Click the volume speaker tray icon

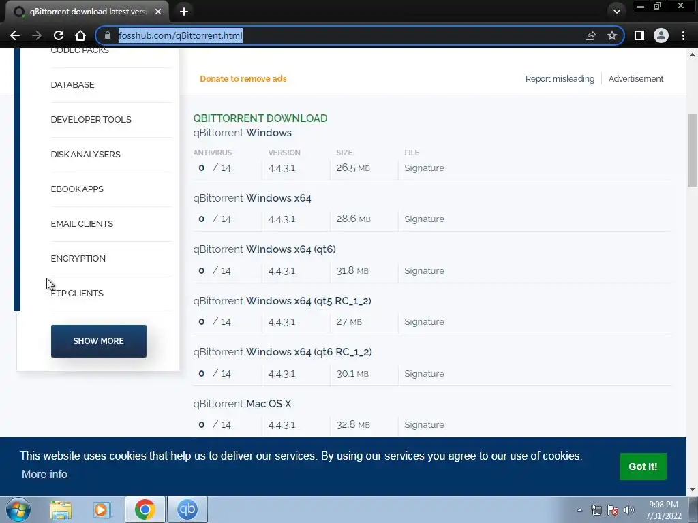[629, 510]
